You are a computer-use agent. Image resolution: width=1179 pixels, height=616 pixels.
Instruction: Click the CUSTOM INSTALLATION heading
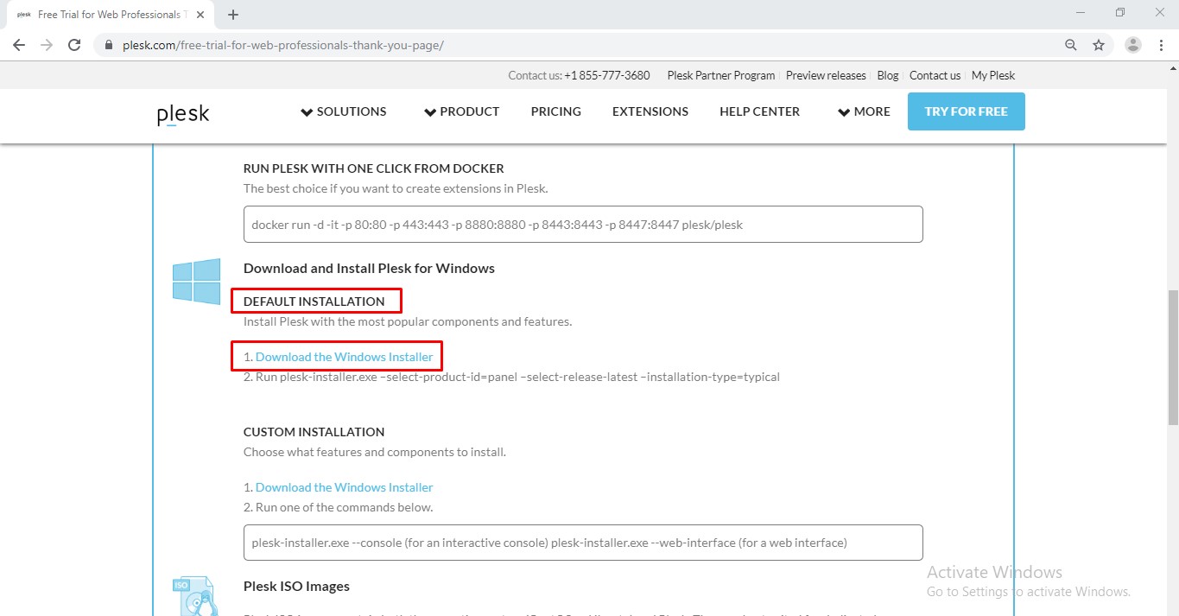tap(314, 432)
